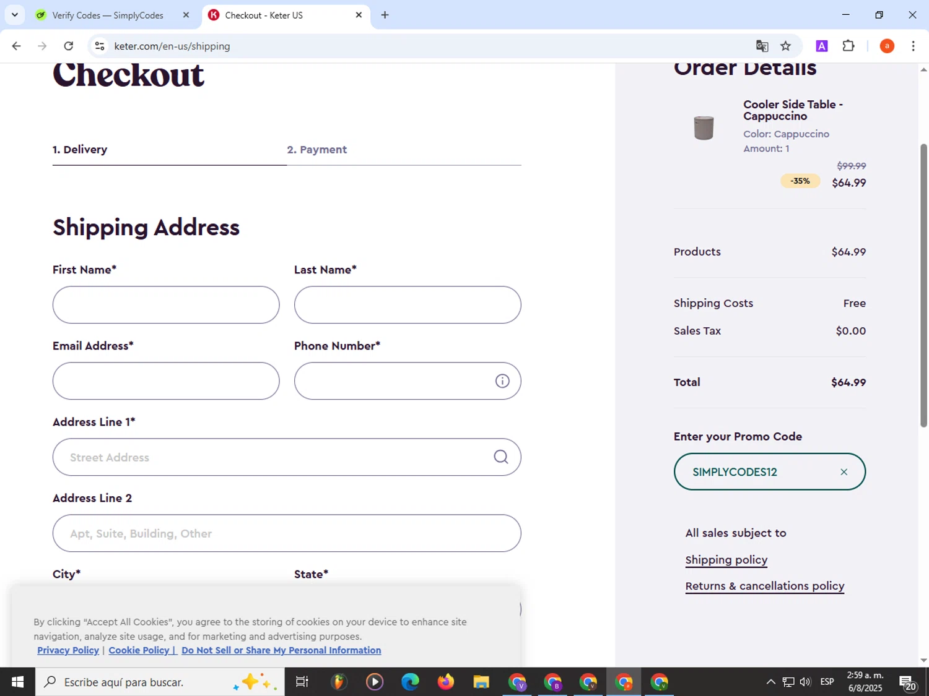This screenshot has height=696, width=929.
Task: Launch FL Studio from the taskbar
Action: coord(338,682)
